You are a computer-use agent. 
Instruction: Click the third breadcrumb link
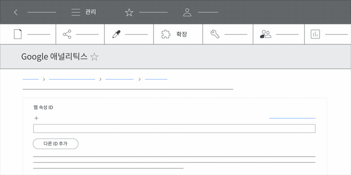pos(119,79)
